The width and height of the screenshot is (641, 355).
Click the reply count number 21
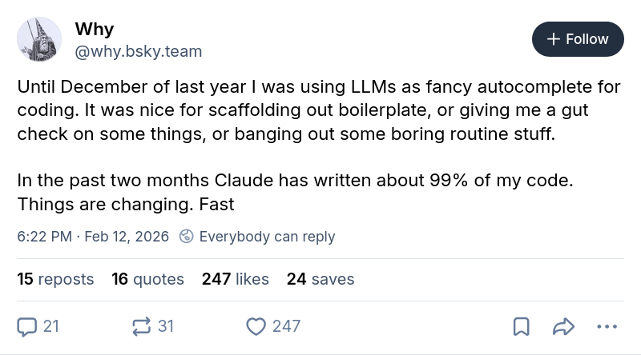pyautogui.click(x=51, y=326)
